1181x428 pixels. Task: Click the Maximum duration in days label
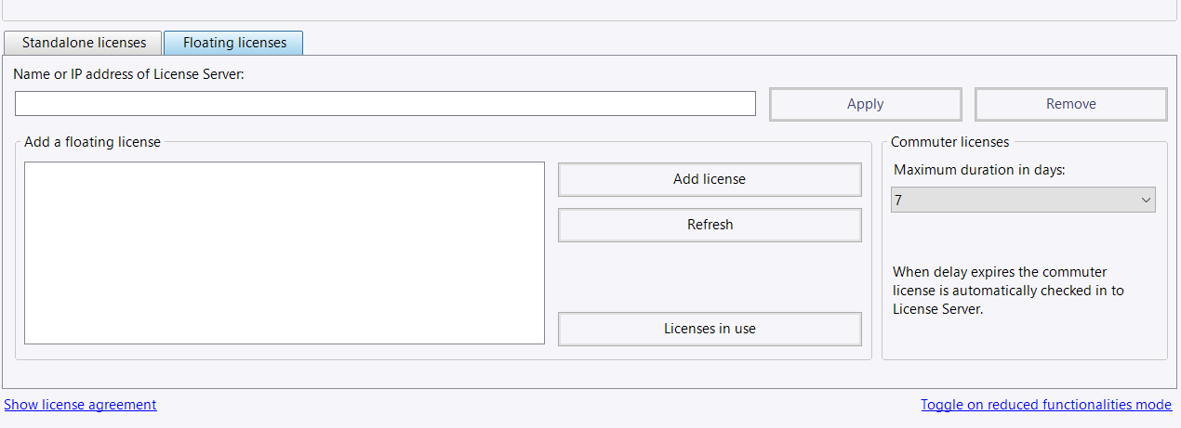point(979,170)
